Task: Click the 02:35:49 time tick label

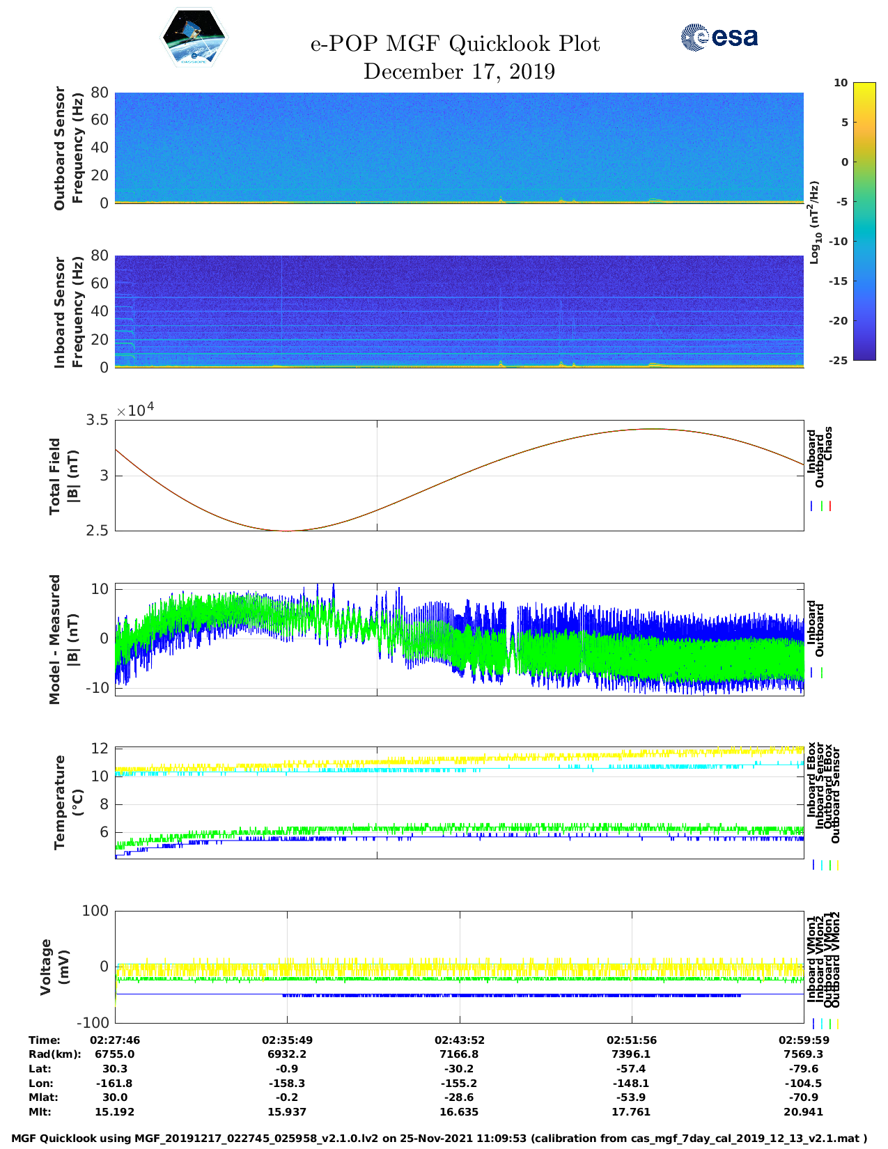Action: tap(287, 1040)
